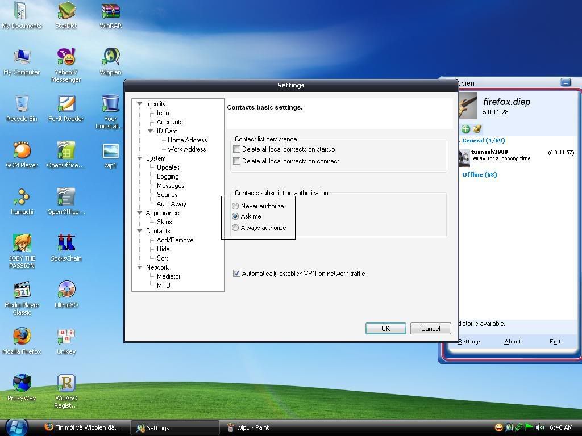Select the My Computer desktop icon
This screenshot has height=436, width=582.
click(x=22, y=62)
